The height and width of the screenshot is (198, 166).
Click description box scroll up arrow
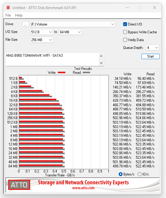101,56
